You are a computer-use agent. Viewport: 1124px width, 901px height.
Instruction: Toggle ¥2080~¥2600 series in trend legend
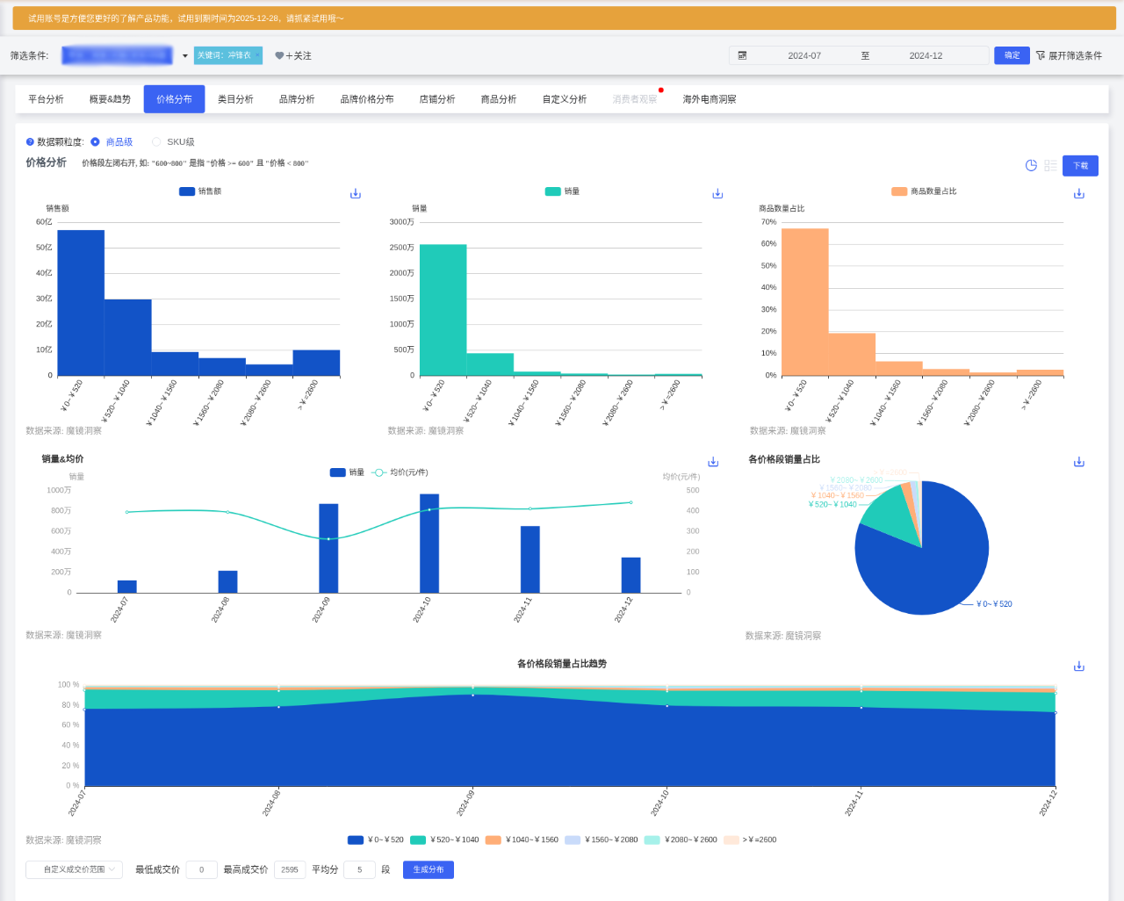[681, 840]
